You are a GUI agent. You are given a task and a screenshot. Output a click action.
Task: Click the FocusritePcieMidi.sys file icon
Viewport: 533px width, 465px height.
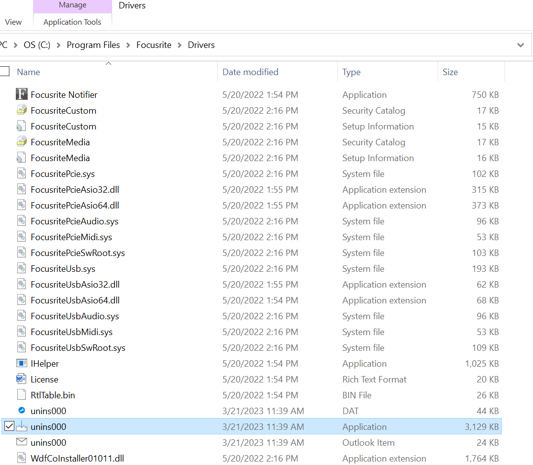coord(21,236)
